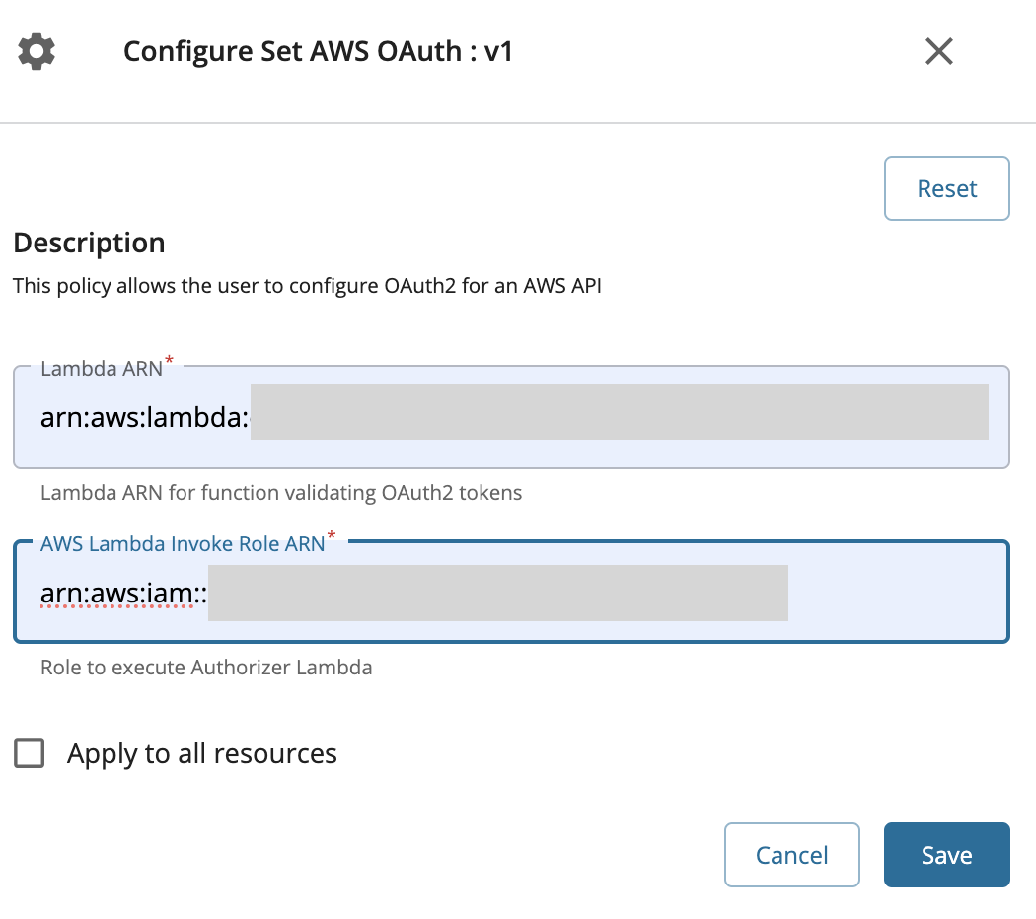Click the policy description sentence about OAuth2
The height and width of the screenshot is (919, 1036).
click(x=307, y=286)
